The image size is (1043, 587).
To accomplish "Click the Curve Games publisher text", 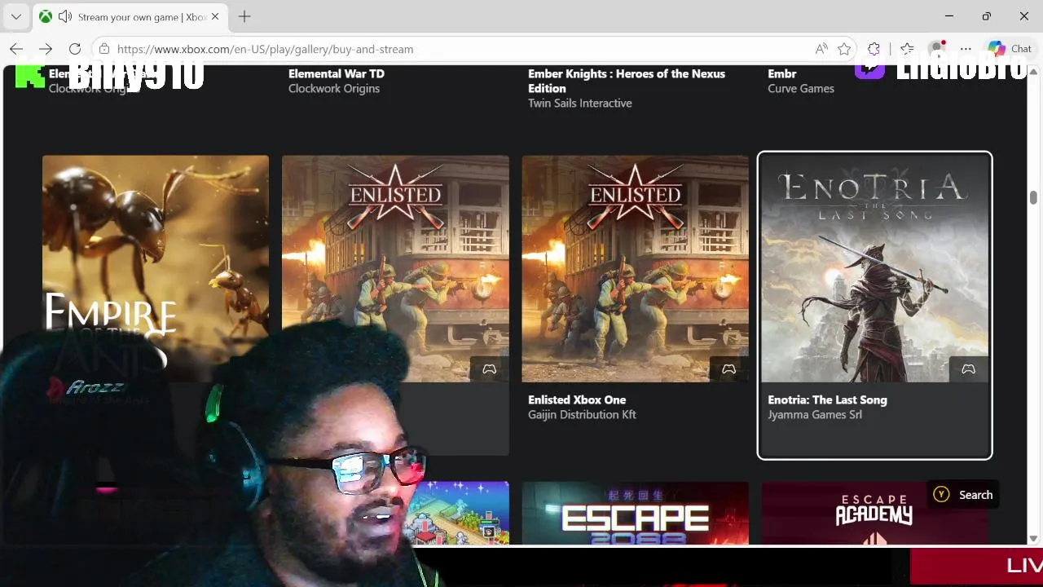I will coord(801,88).
